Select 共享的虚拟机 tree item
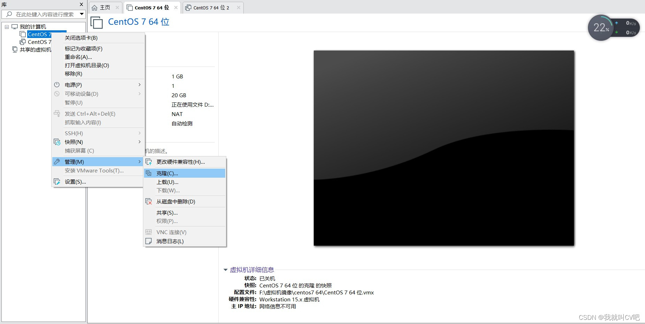This screenshot has height=324, width=645. pos(36,50)
